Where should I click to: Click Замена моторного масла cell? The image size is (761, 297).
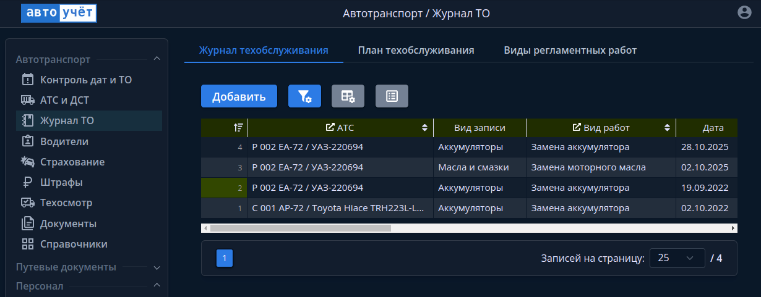click(x=601, y=167)
